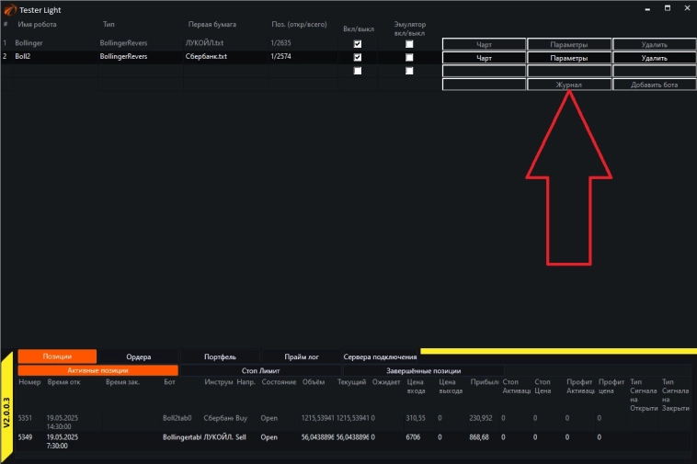The width and height of the screenshot is (697, 464).
Task: Minimize the Tester Light window
Action: point(647,8)
